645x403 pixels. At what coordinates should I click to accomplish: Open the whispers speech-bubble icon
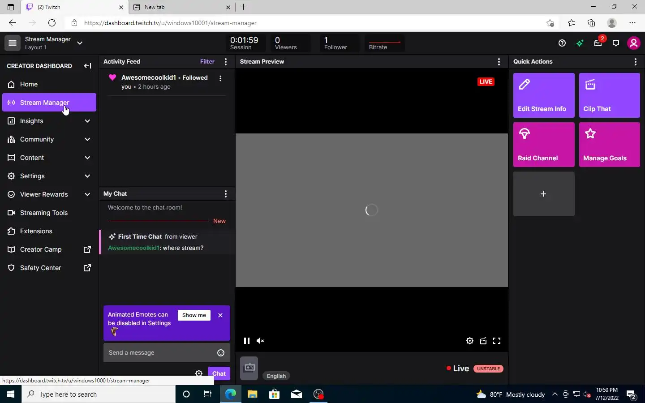pyautogui.click(x=616, y=43)
